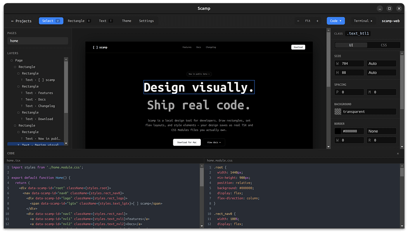
Task: Click the Download for Mac canvas button
Action: (187, 142)
